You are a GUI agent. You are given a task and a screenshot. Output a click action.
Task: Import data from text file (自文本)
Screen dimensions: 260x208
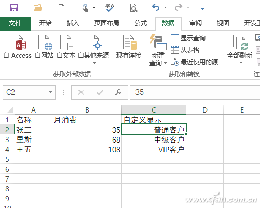click(x=66, y=47)
